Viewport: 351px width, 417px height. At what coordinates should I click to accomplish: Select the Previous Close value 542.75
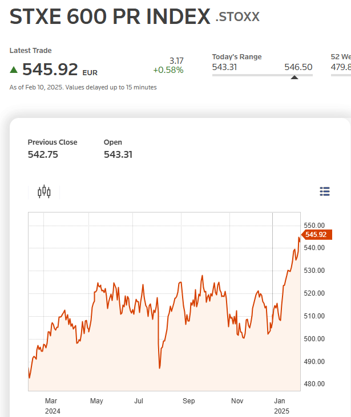click(x=43, y=154)
